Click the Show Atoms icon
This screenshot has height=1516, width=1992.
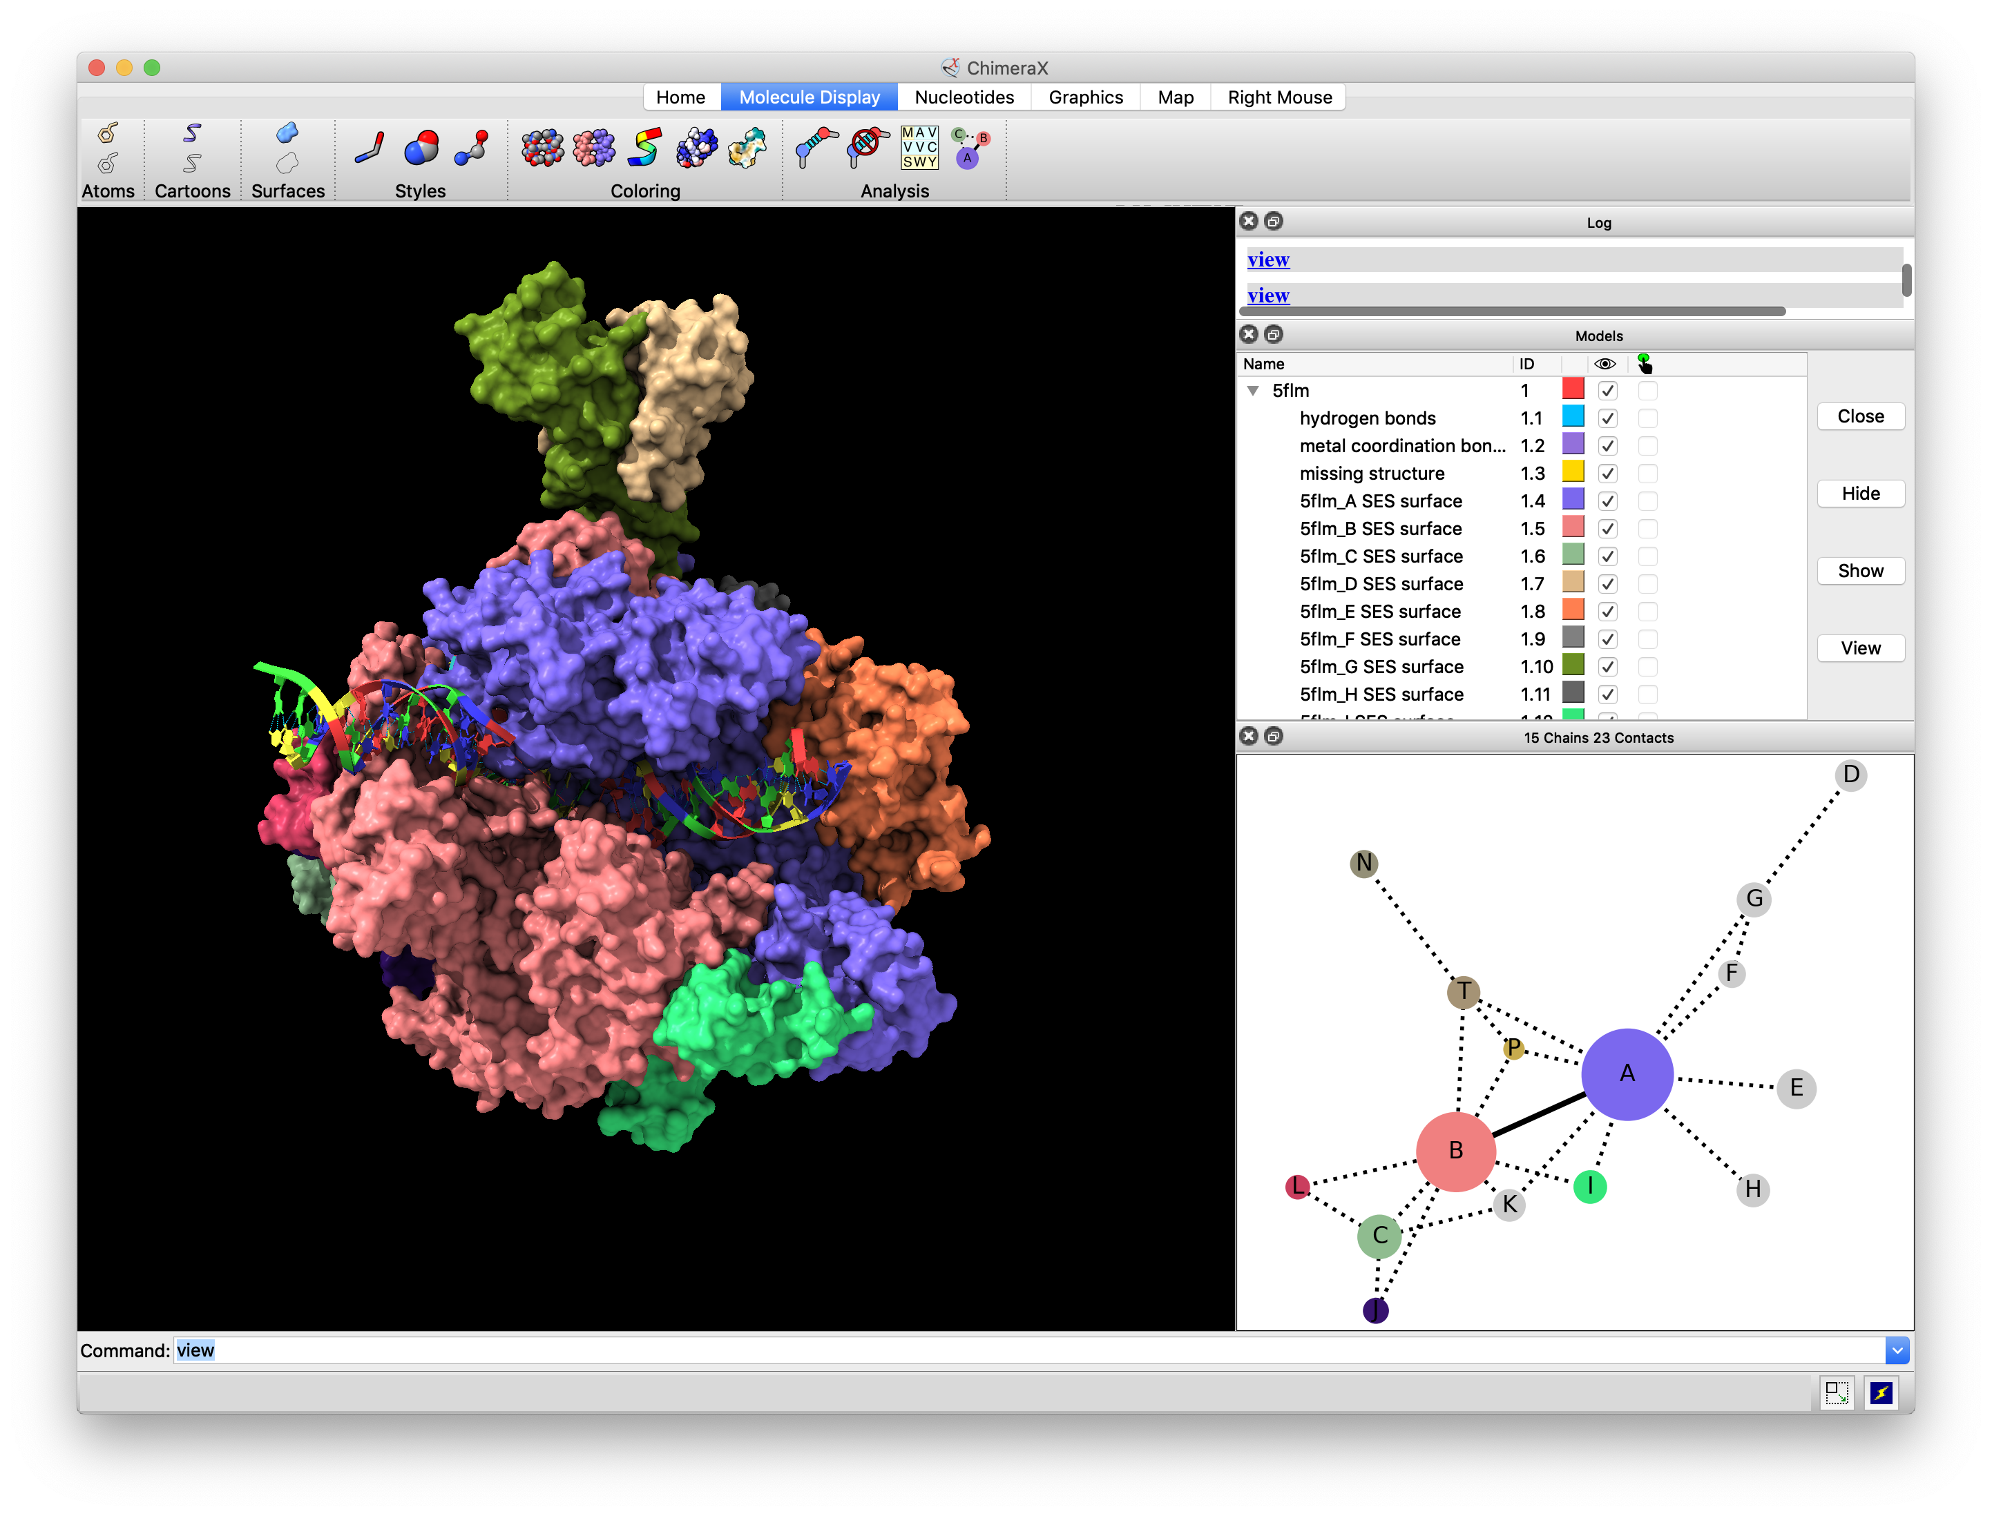coord(108,133)
